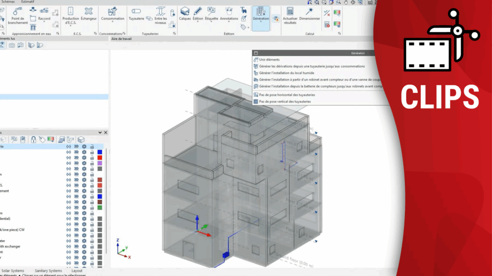This screenshot has height=276, width=492.
Task: Click the Entre les niveaux tool
Action: click(x=160, y=14)
